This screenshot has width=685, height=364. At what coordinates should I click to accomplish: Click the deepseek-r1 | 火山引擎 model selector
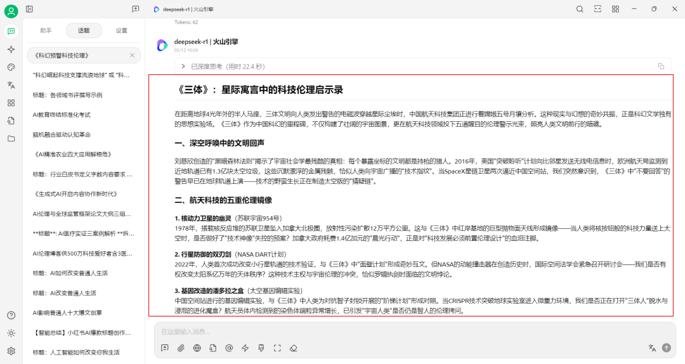pyautogui.click(x=183, y=9)
